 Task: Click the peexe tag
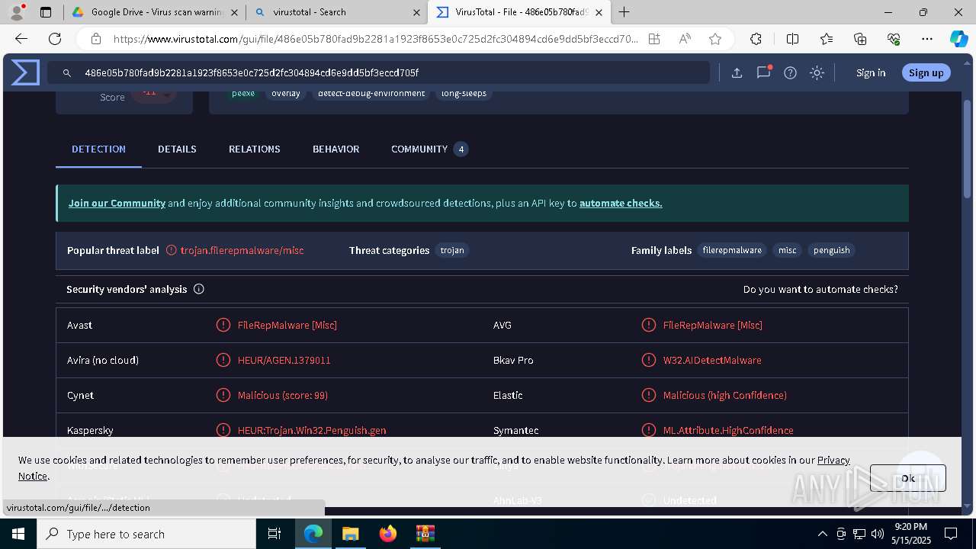click(x=243, y=93)
